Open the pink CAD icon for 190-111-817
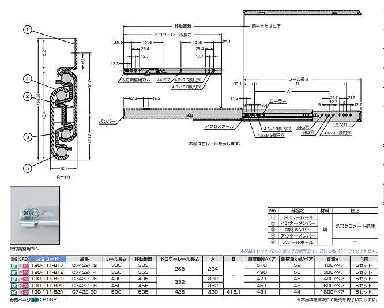Viewport: 384px width, 308px height. click(23, 265)
